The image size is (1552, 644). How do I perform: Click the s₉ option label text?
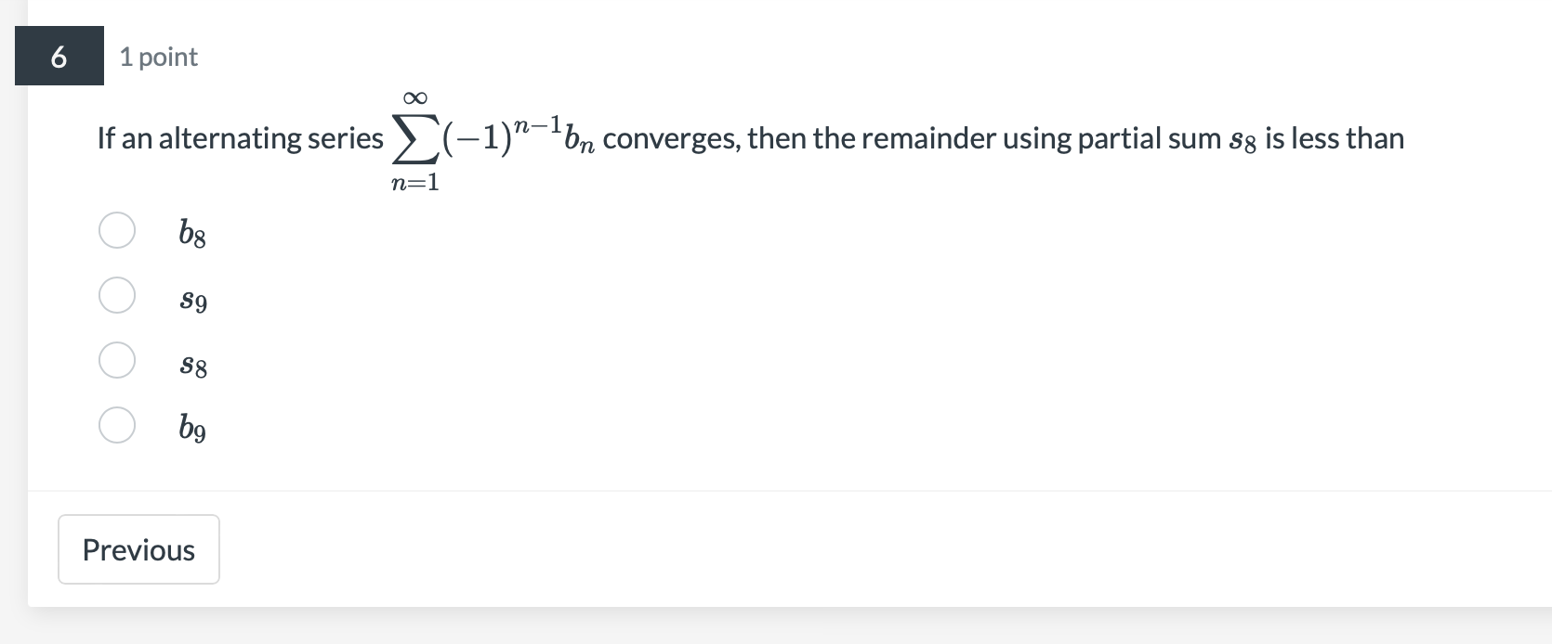(x=191, y=299)
